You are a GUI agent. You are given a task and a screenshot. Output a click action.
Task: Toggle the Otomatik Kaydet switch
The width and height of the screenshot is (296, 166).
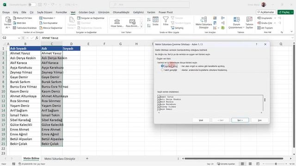point(32,5)
